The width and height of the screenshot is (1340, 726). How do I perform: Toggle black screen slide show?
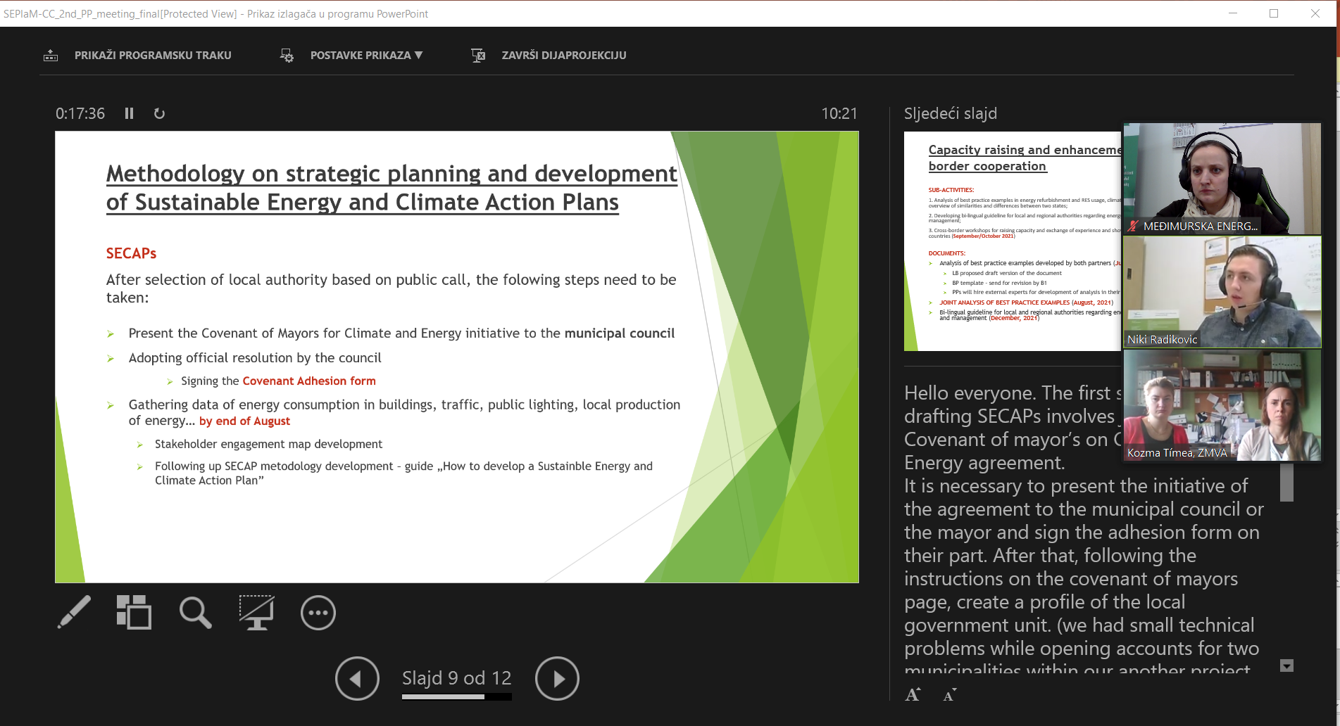[x=256, y=612]
